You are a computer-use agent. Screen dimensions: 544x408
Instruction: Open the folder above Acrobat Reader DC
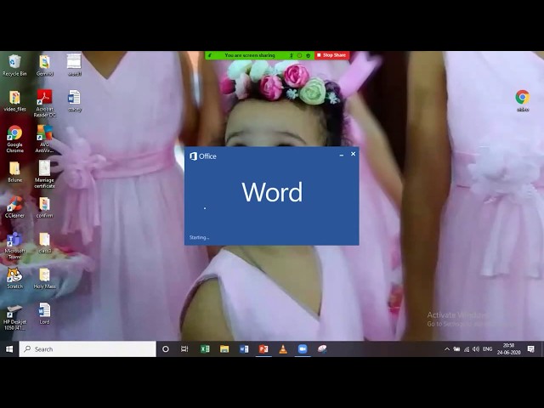[44, 65]
